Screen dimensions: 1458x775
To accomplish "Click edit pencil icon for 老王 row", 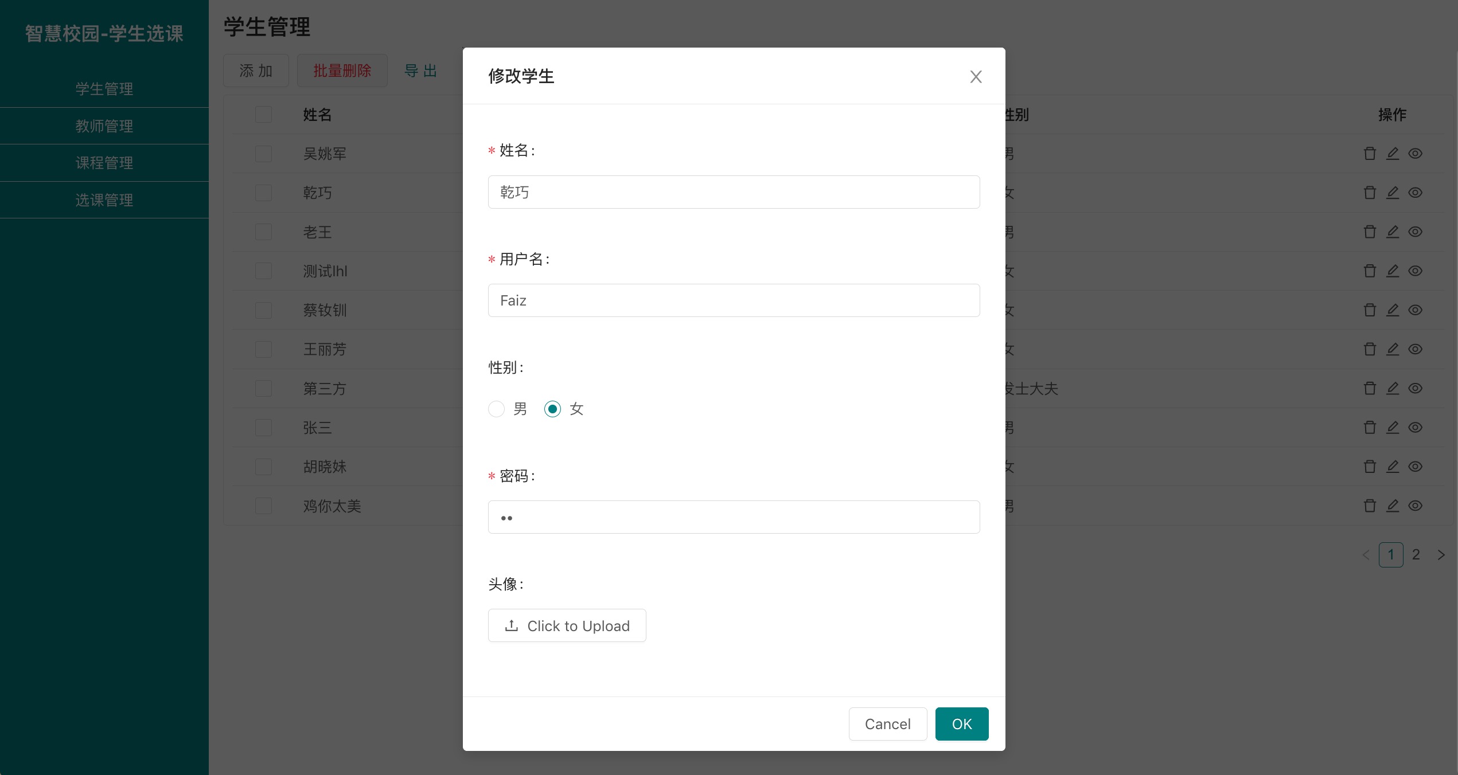I will 1393,232.
